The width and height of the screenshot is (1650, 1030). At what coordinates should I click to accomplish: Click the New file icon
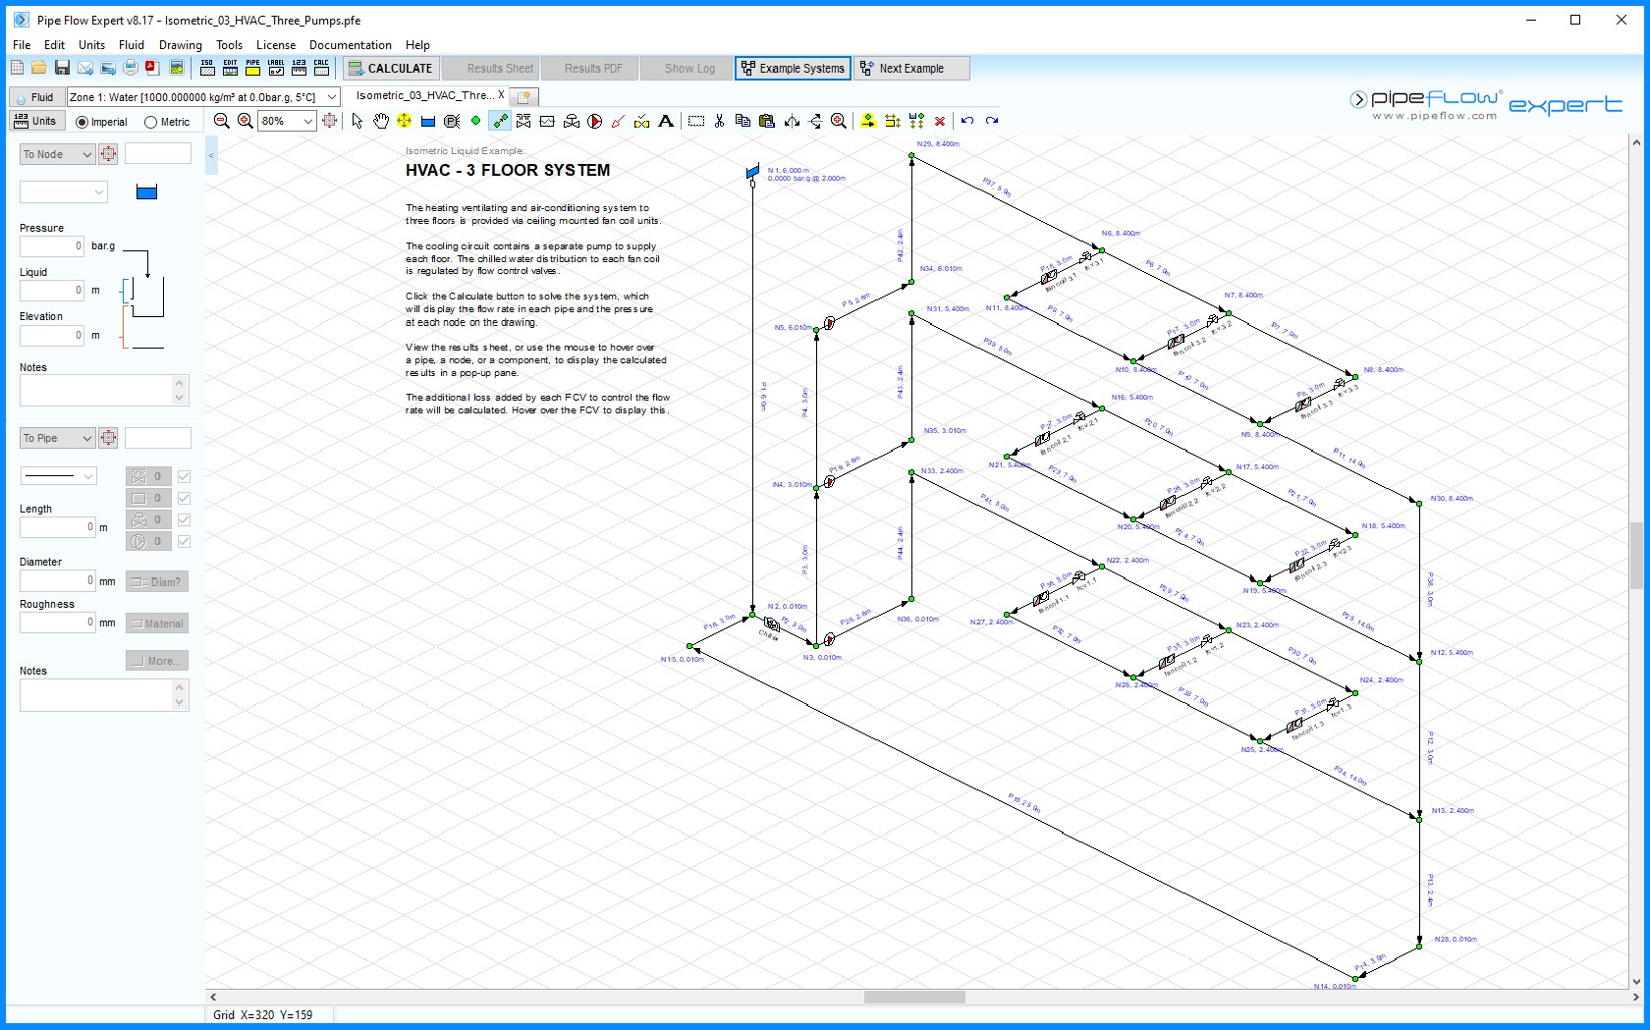17,68
